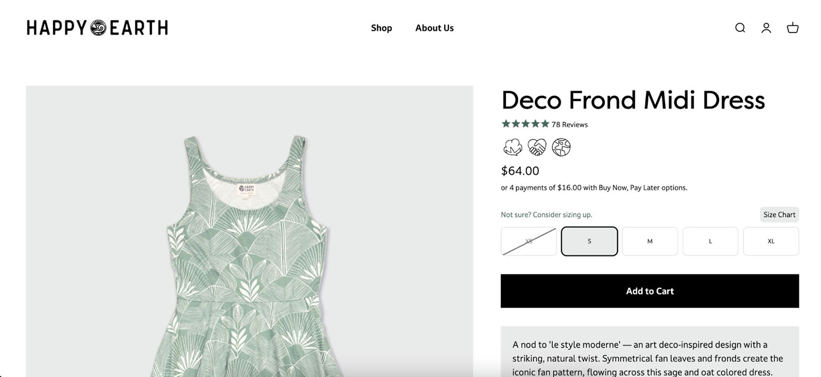The image size is (821, 377).
Task: Click the globe earth badge icon
Action: [561, 147]
